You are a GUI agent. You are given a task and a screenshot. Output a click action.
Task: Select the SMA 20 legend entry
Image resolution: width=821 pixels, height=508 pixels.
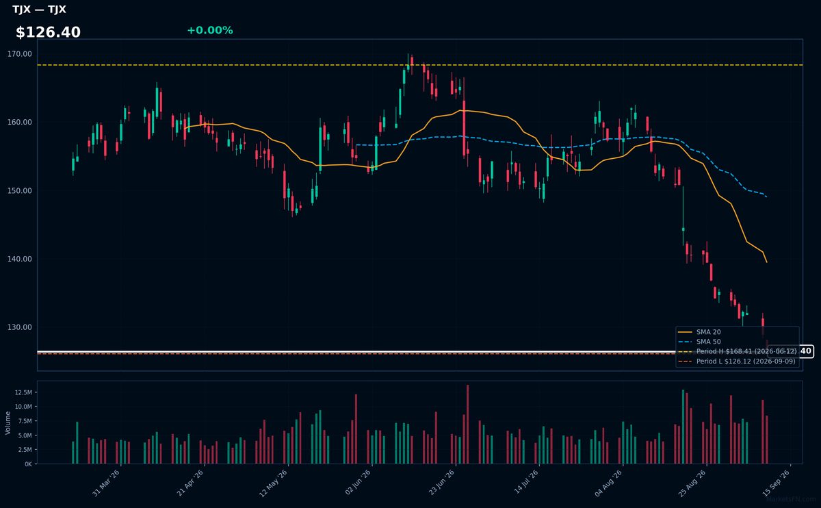tap(700, 332)
